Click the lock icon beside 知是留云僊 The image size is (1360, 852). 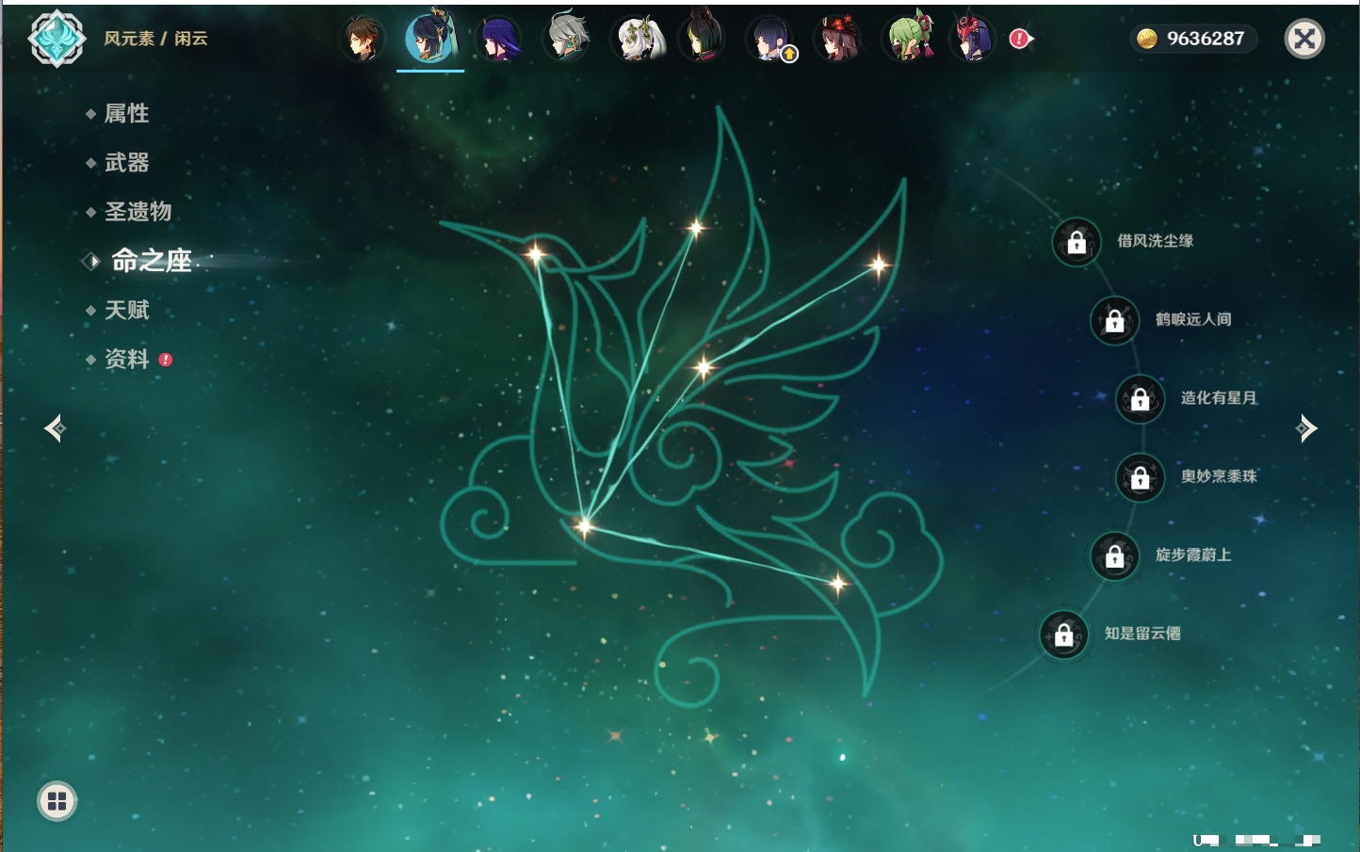pyautogui.click(x=1063, y=635)
